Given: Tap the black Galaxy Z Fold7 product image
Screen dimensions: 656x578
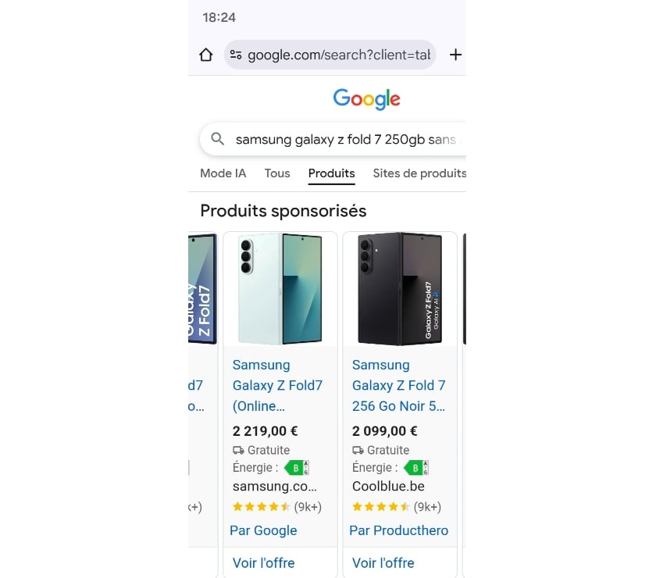Looking at the screenshot, I should (x=400, y=288).
